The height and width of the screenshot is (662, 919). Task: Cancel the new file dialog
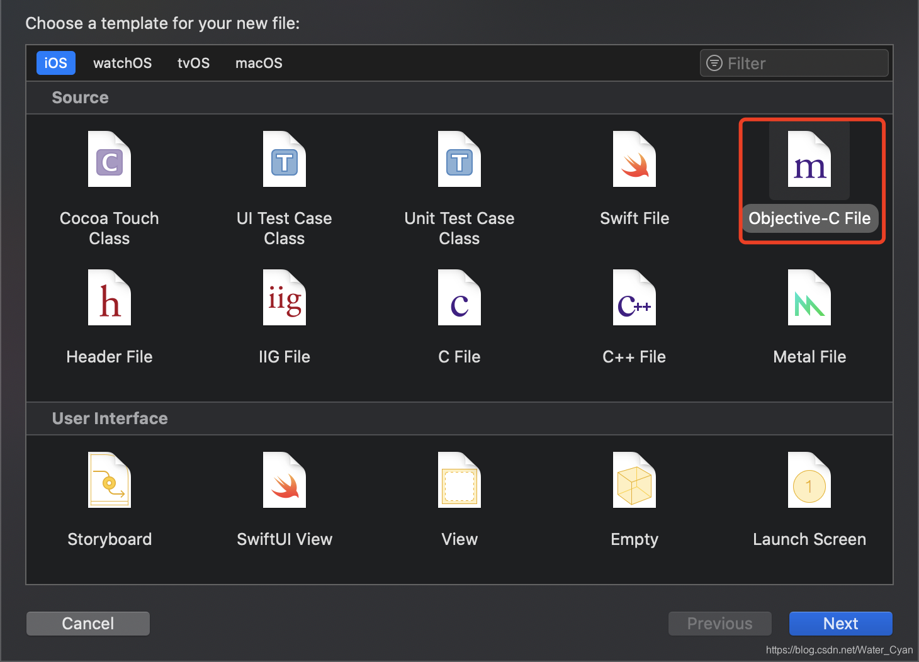(88, 624)
